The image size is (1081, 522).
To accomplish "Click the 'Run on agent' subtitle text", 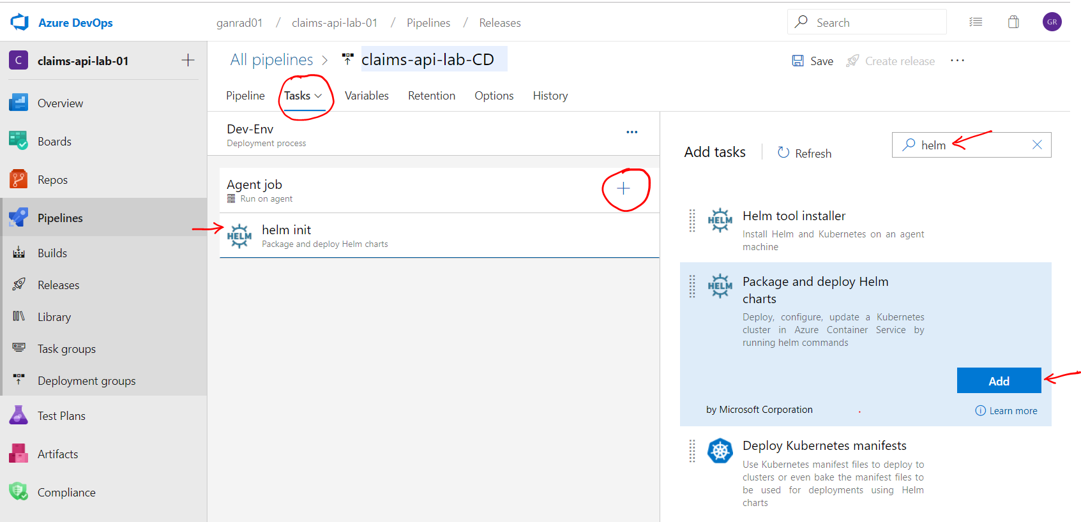I will click(266, 198).
